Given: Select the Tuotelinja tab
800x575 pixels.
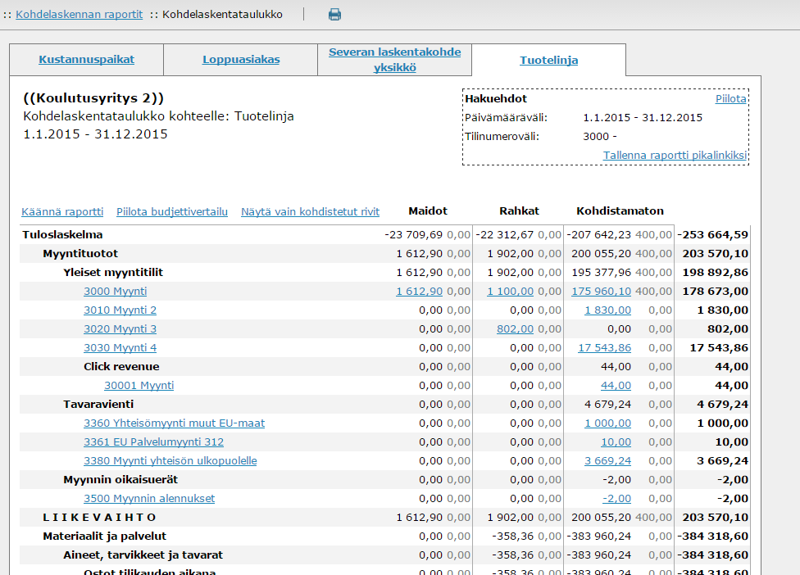Looking at the screenshot, I should click(548, 60).
